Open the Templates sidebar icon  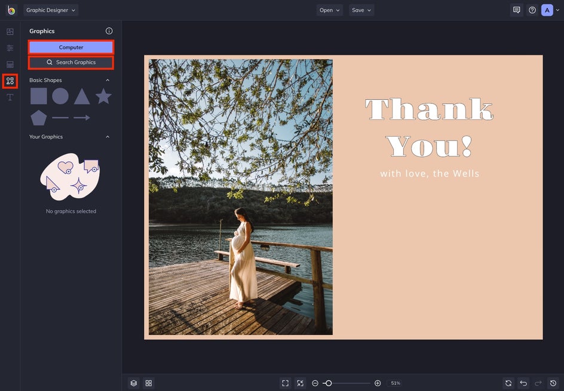(10, 64)
